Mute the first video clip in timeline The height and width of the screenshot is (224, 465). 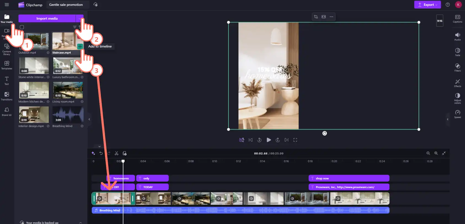(x=100, y=198)
